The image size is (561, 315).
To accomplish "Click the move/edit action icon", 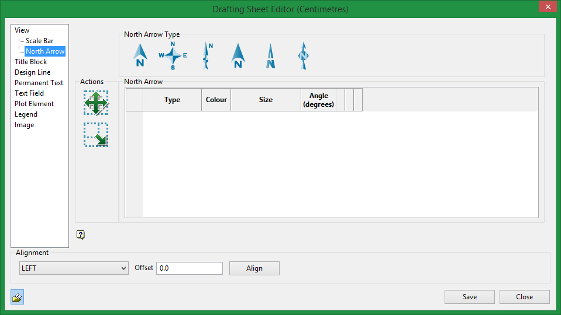I will point(96,103).
